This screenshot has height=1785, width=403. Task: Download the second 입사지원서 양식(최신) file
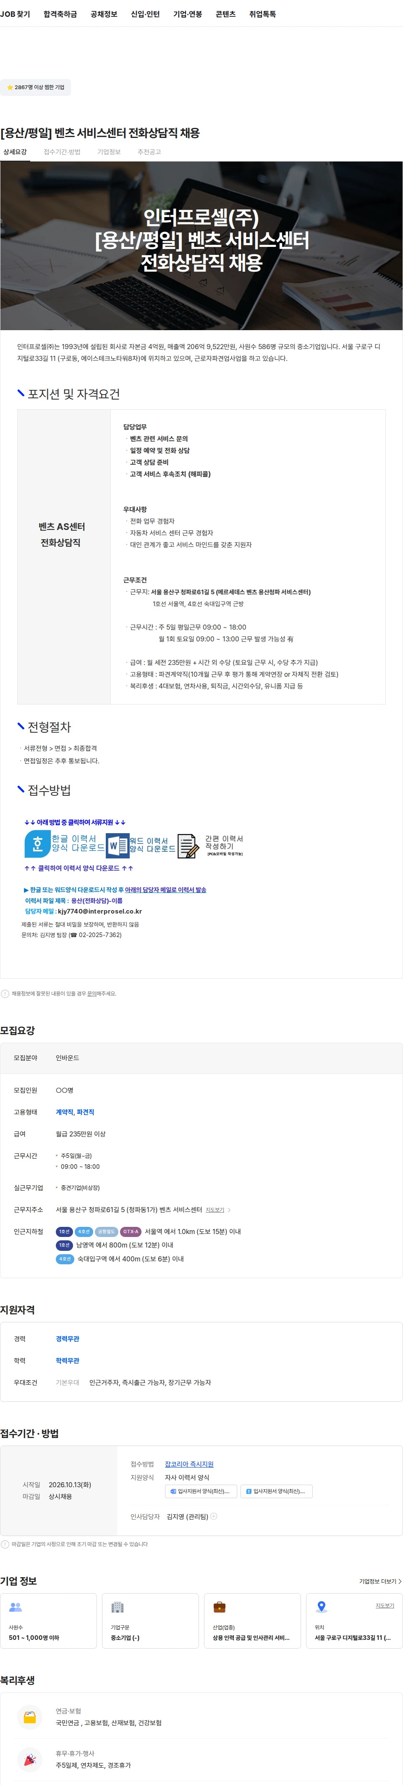(x=277, y=1491)
